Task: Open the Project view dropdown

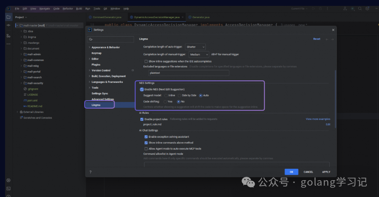Action: 21,17
